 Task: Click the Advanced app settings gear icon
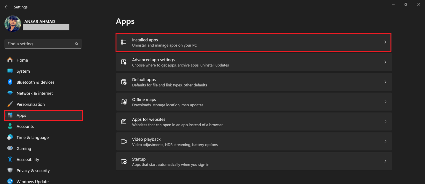pos(123,62)
